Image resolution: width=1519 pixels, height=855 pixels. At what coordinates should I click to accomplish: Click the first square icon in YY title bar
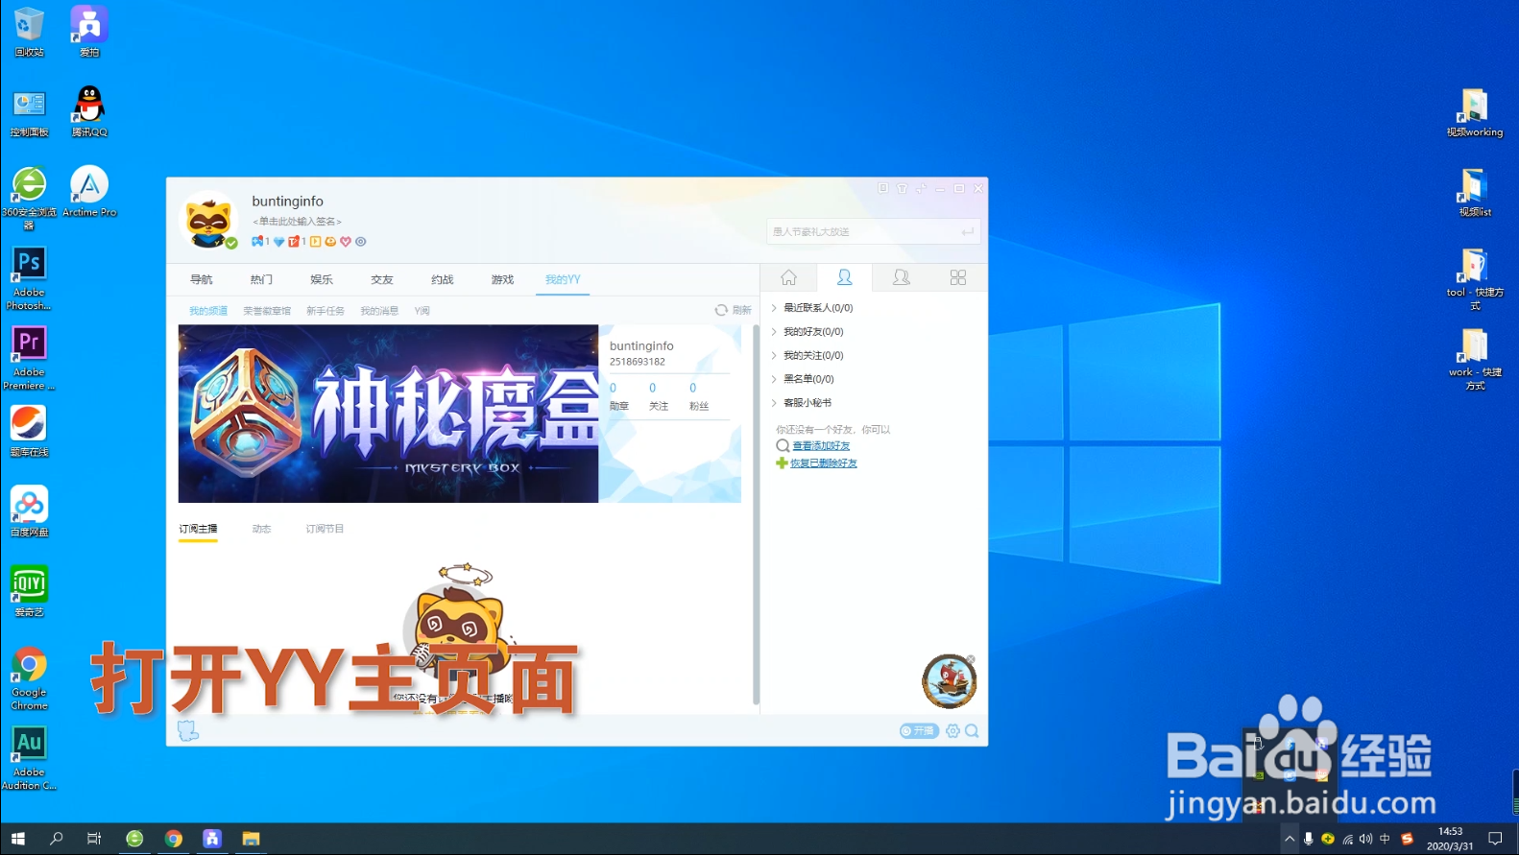[x=883, y=188]
